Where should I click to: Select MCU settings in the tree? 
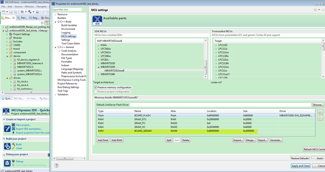(69, 36)
